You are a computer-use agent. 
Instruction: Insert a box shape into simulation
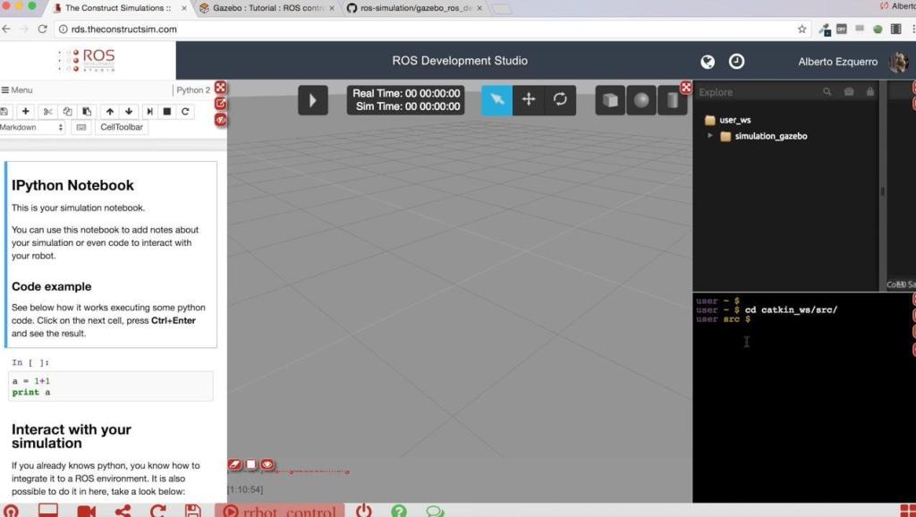coord(610,100)
